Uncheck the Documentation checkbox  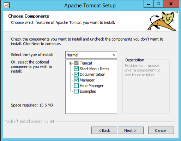pos(76,74)
